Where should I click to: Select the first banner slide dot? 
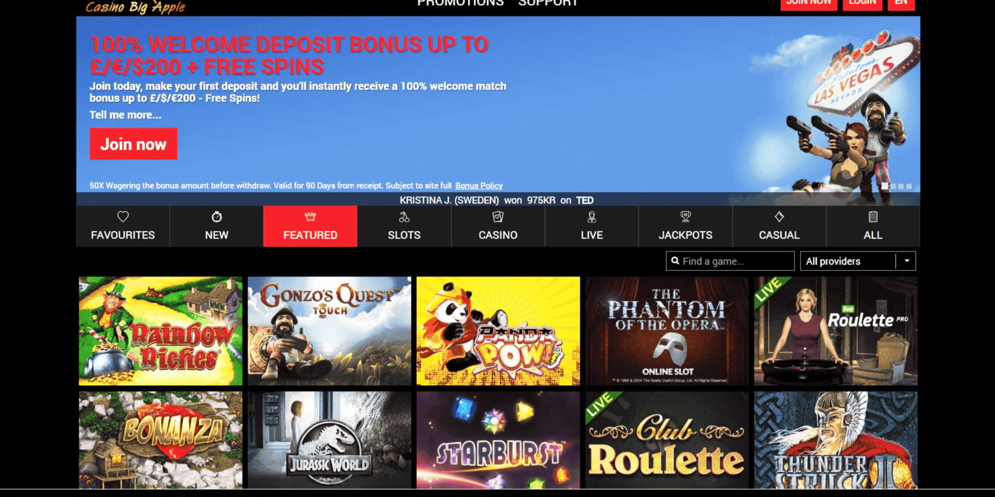(x=885, y=186)
